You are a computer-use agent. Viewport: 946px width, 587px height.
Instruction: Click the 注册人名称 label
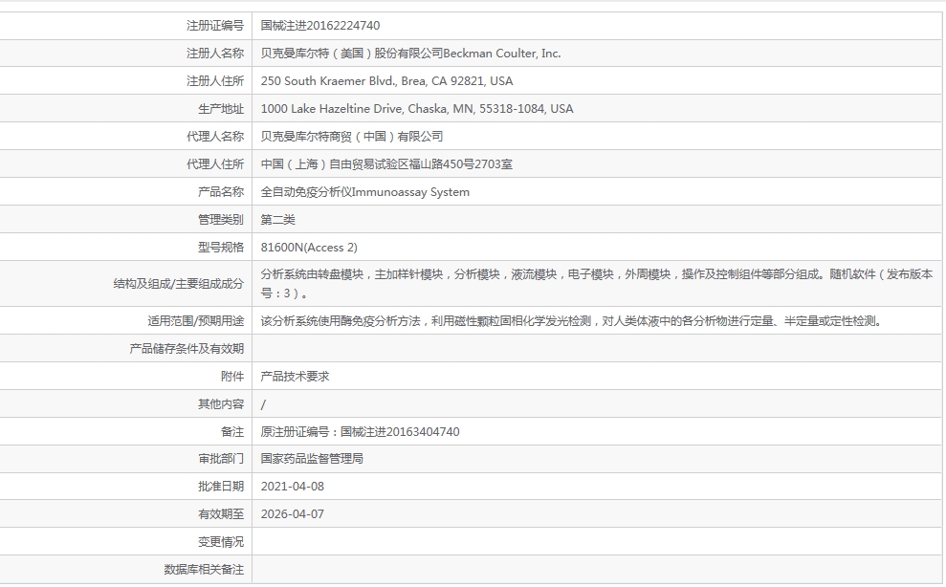click(x=215, y=54)
